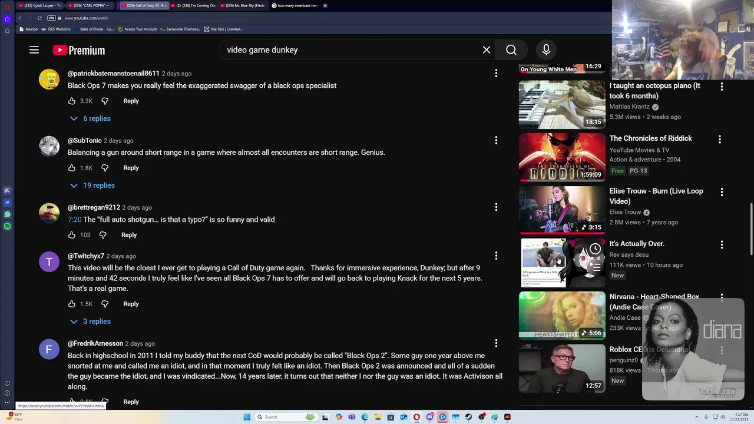Switch to Cyndi Lauper browser tab
The width and height of the screenshot is (754, 424).
point(39,5)
